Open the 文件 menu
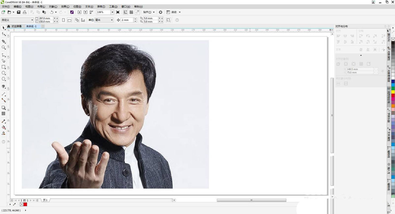The width and height of the screenshot is (395, 214). [6, 7]
